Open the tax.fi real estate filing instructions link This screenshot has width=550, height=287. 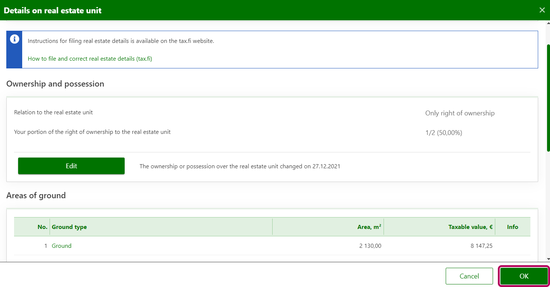90,59
